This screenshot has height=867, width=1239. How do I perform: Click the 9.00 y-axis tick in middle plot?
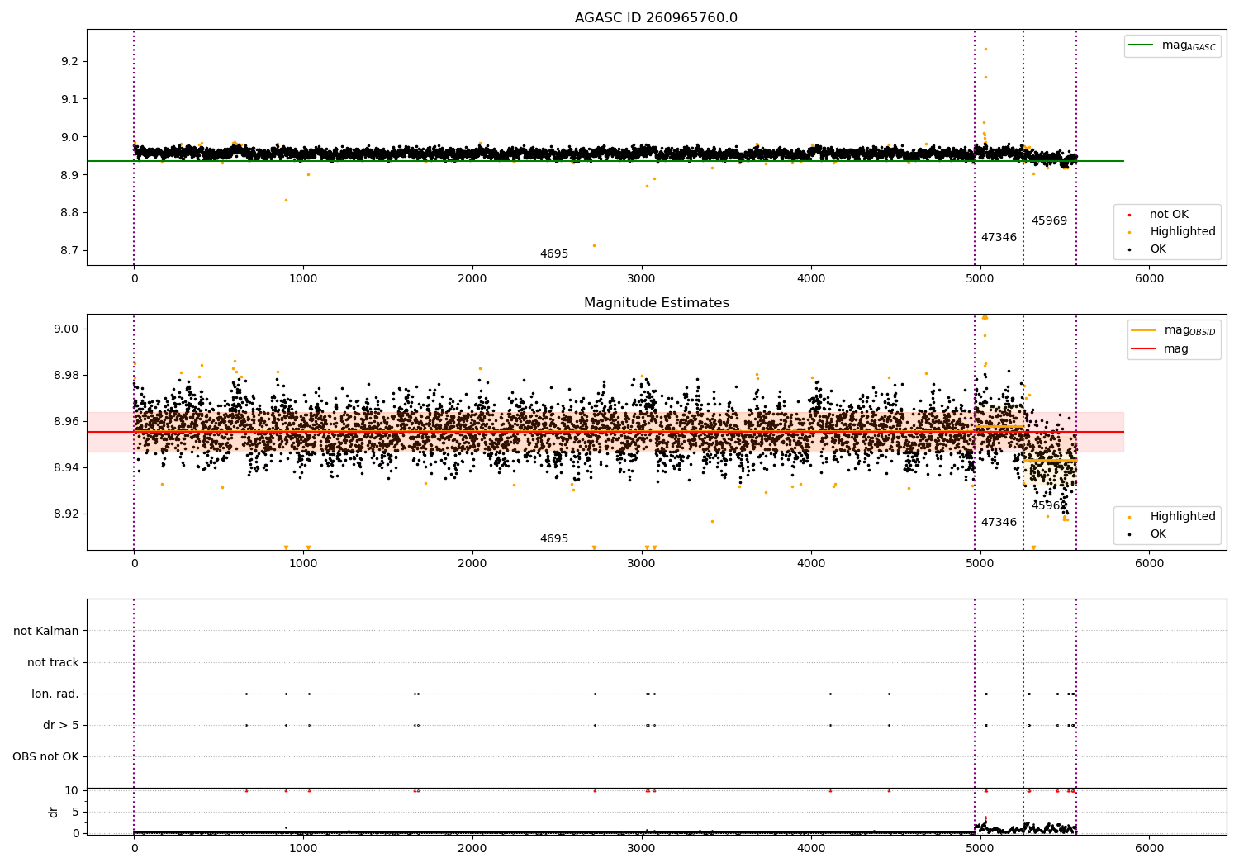[65, 329]
